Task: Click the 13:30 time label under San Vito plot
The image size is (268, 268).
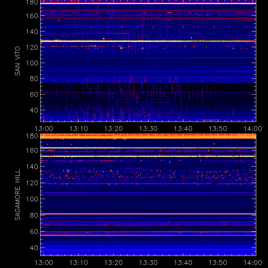Action: [x=148, y=129]
